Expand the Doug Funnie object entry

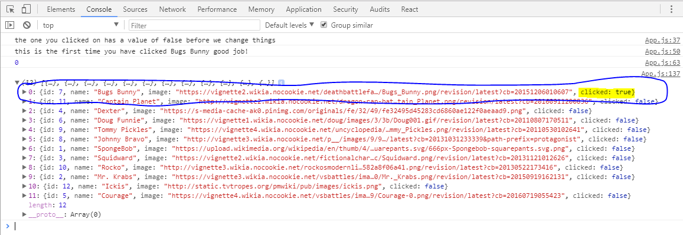[x=24, y=120]
